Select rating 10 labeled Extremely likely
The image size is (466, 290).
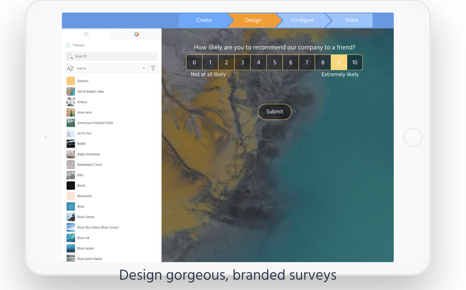pyautogui.click(x=355, y=62)
